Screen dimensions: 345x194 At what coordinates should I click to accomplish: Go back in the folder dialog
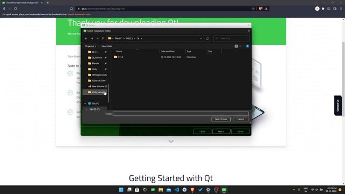pyautogui.click(x=86, y=38)
